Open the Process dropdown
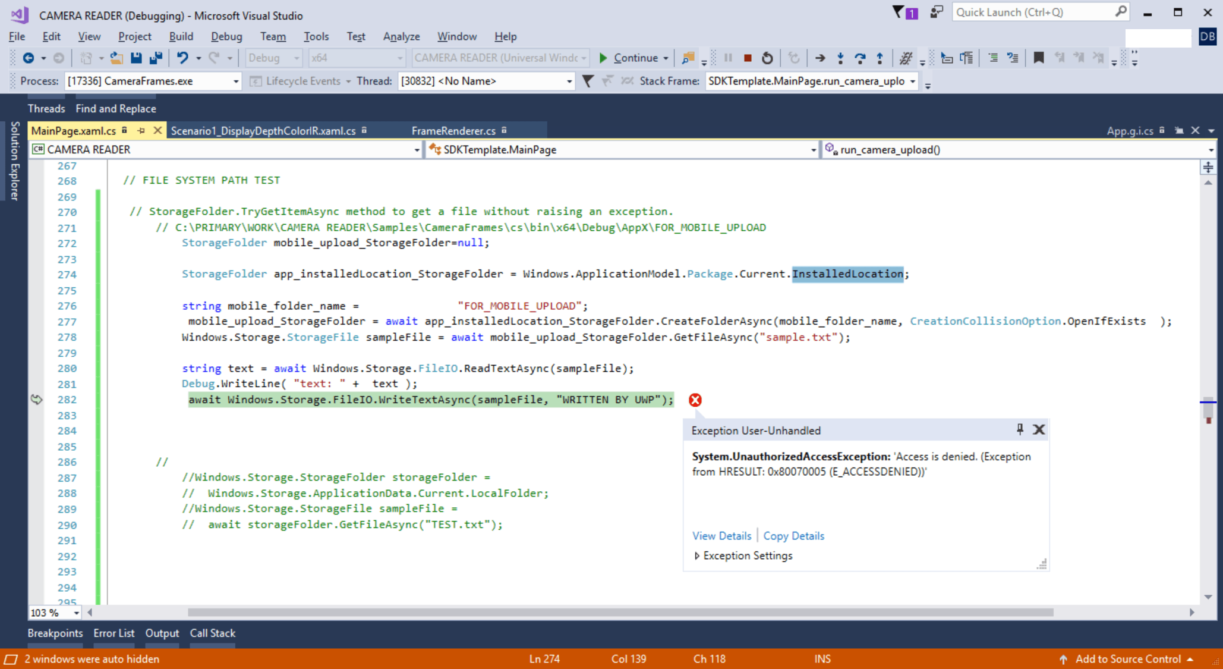The width and height of the screenshot is (1223, 669). [x=236, y=81]
